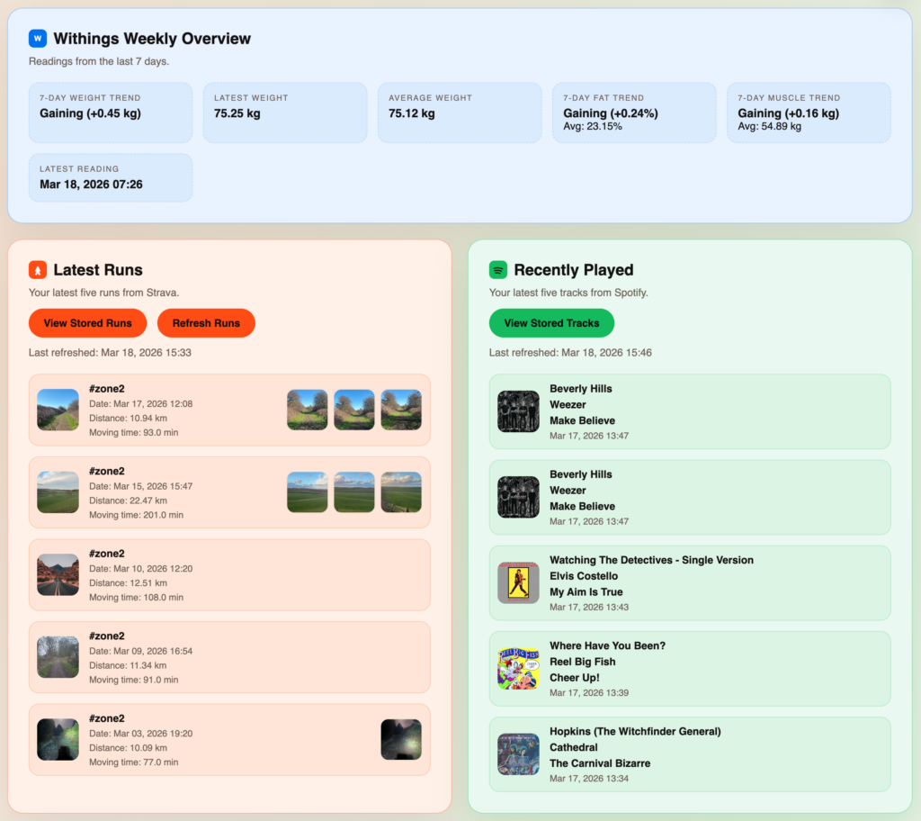Open road photo of Mar 10 run
Image resolution: width=921 pixels, height=821 pixels.
58,574
